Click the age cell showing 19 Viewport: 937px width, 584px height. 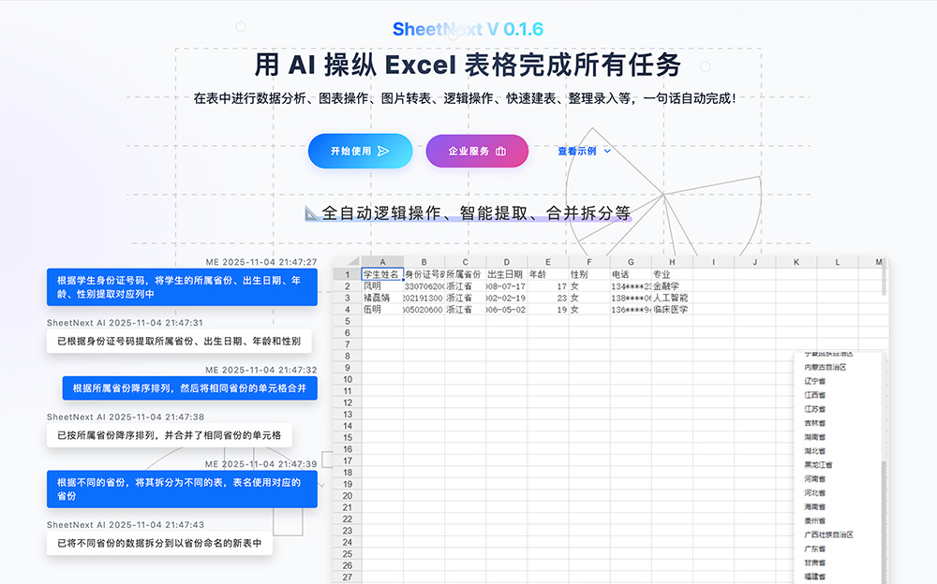[547, 310]
